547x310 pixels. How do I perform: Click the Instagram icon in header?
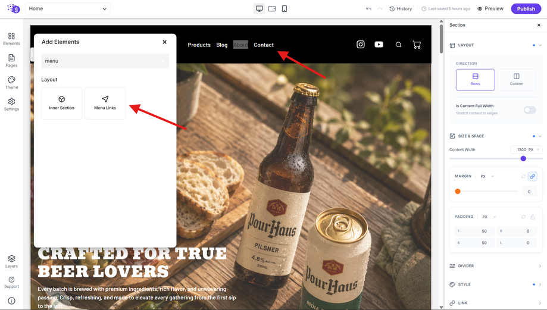tap(360, 44)
